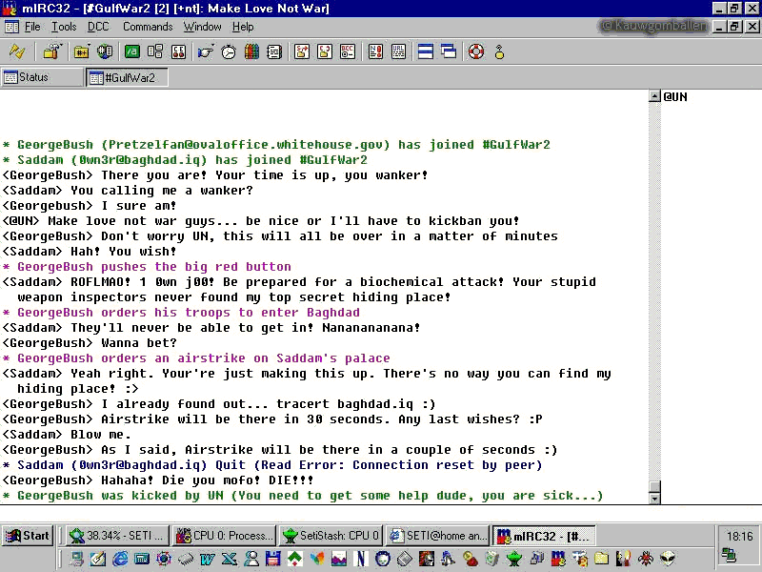This screenshot has width=762, height=572.
Task: Open the Aliases editor
Action: (132, 51)
